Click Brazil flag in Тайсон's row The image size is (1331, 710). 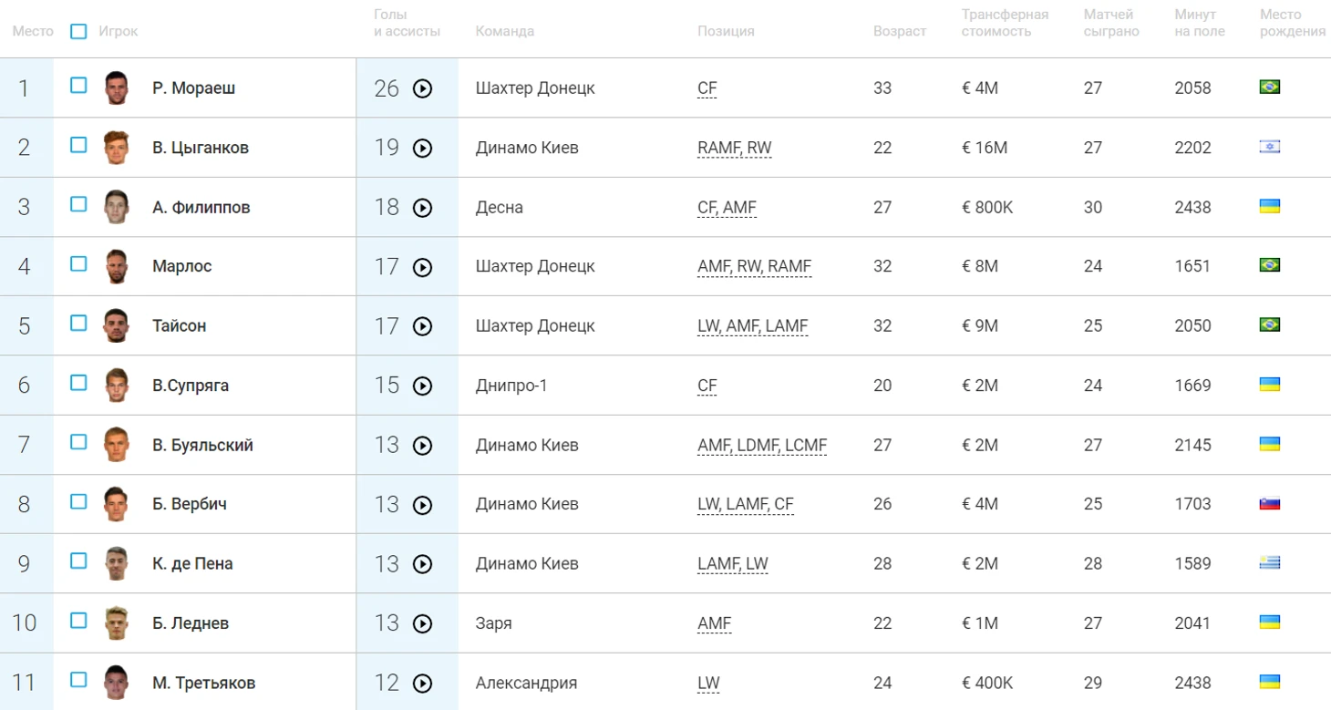click(x=1269, y=324)
